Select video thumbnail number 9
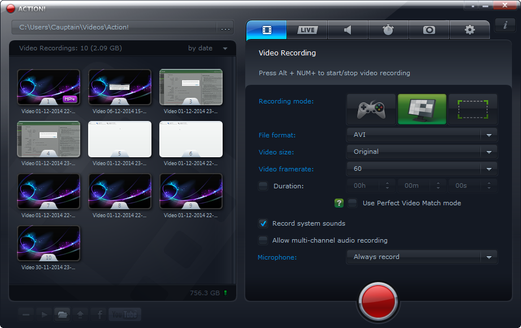 pos(191,191)
